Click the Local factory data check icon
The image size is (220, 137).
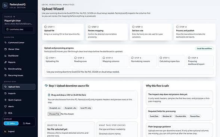click(7, 29)
